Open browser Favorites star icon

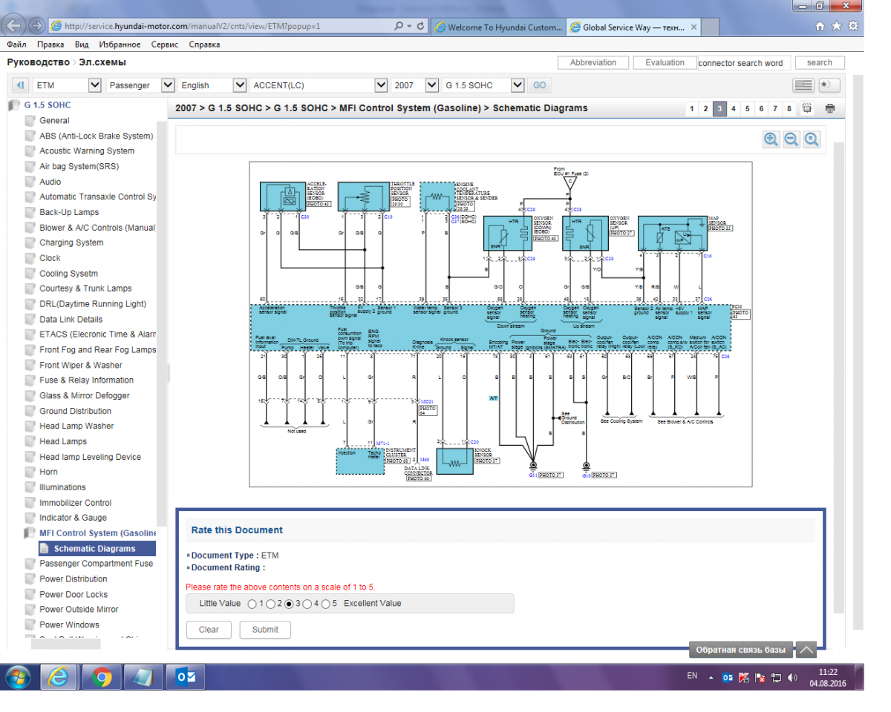(x=837, y=26)
